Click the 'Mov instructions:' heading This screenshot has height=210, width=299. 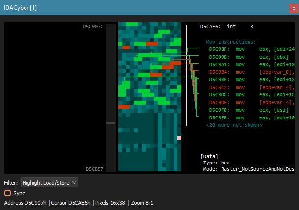coord(231,42)
